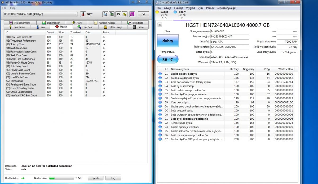The width and height of the screenshot is (318, 184).
Task: Open the File menu in HD Tune
Action: click(4, 8)
